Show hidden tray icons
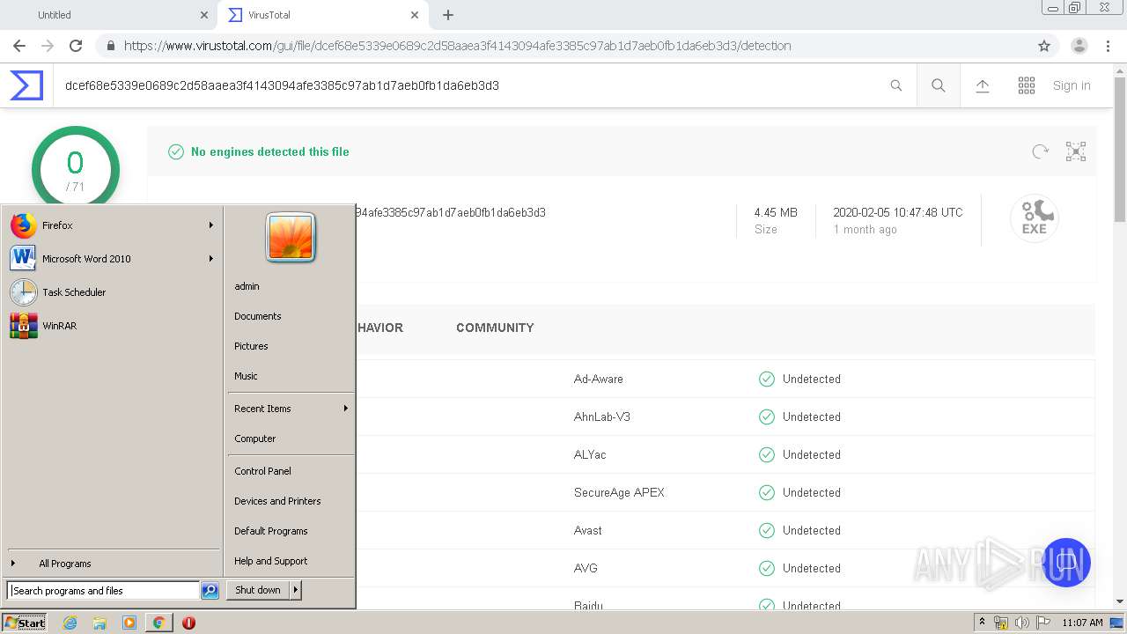This screenshot has width=1127, height=634. pos(982,623)
